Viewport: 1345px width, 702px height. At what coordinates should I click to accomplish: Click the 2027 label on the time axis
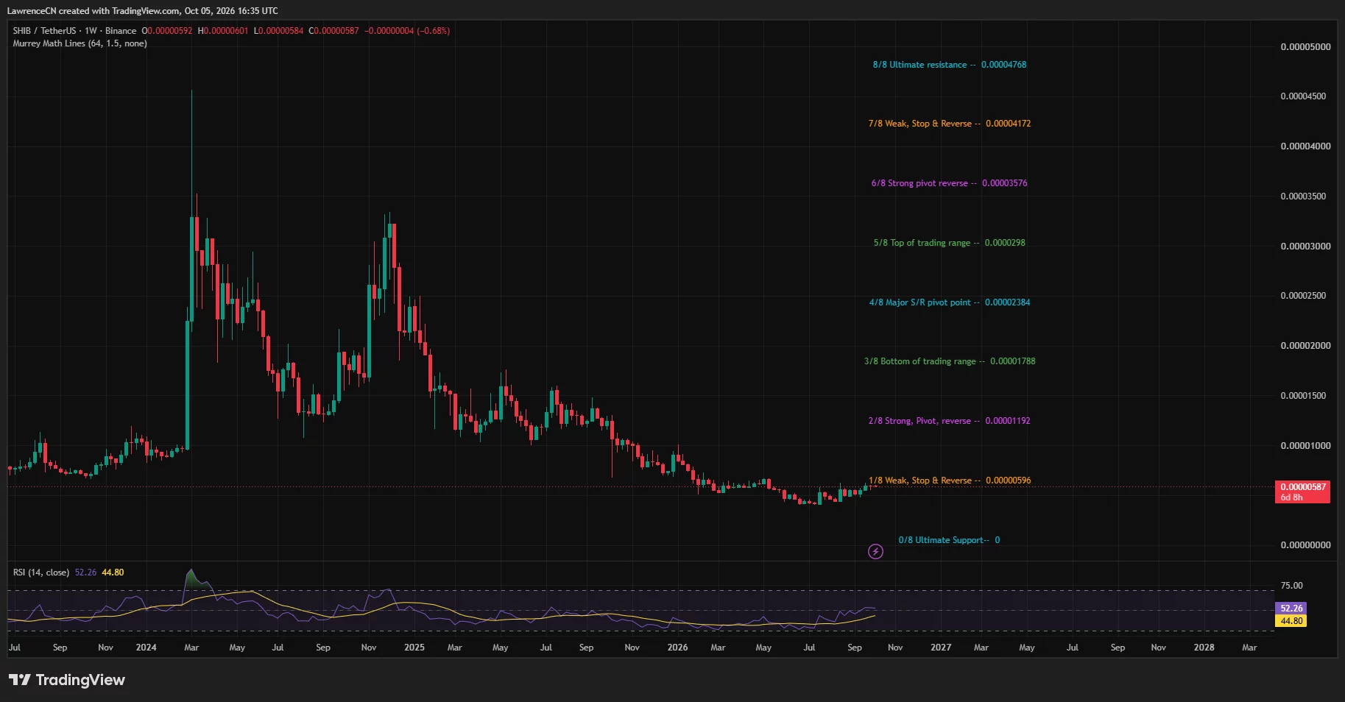pyautogui.click(x=941, y=648)
